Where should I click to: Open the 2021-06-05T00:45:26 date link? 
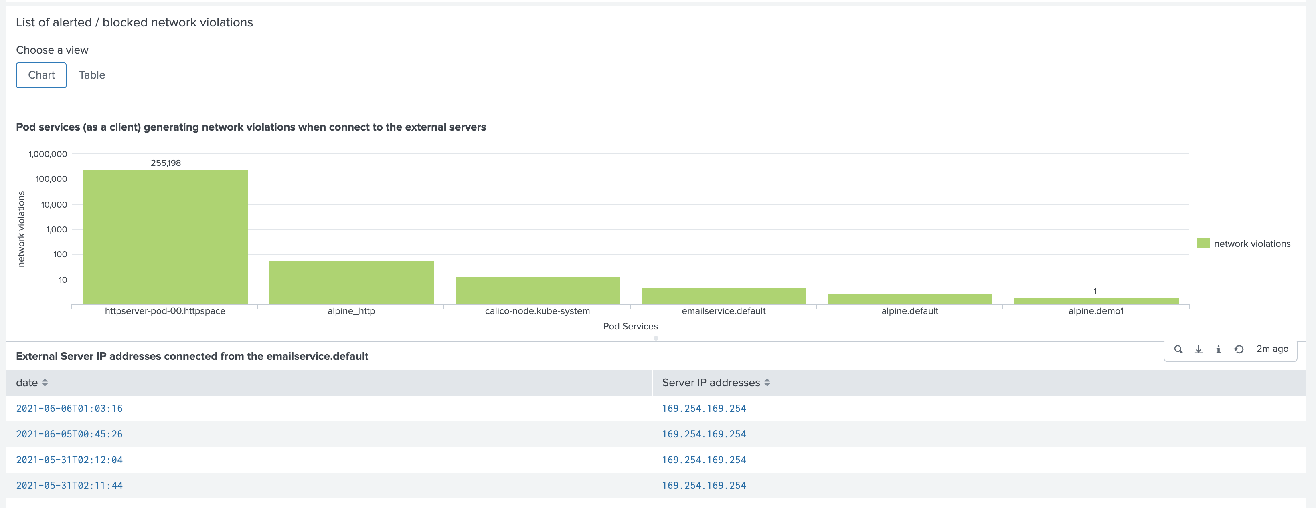coord(69,434)
